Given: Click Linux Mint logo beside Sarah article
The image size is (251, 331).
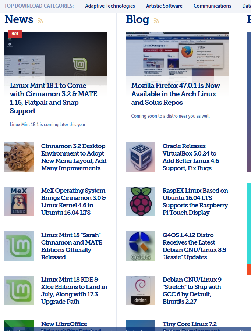Looking at the screenshot, I should 19,246.
